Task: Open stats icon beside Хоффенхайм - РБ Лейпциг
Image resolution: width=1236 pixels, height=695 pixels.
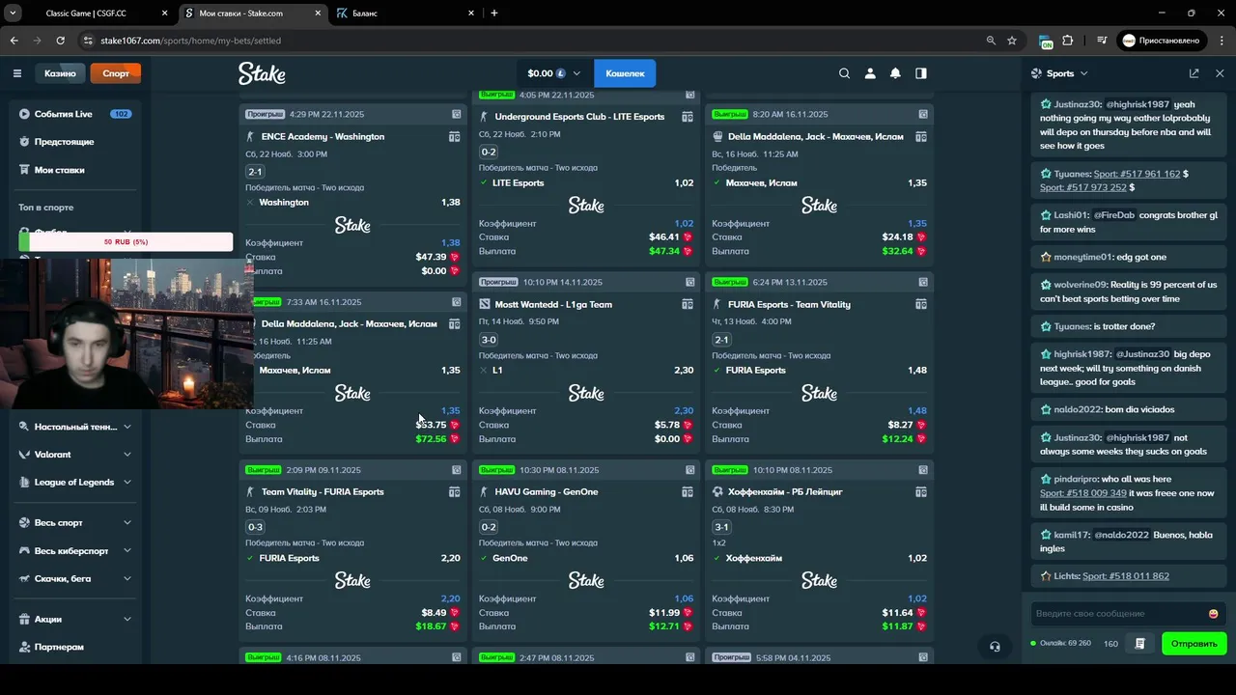Action: [x=920, y=492]
